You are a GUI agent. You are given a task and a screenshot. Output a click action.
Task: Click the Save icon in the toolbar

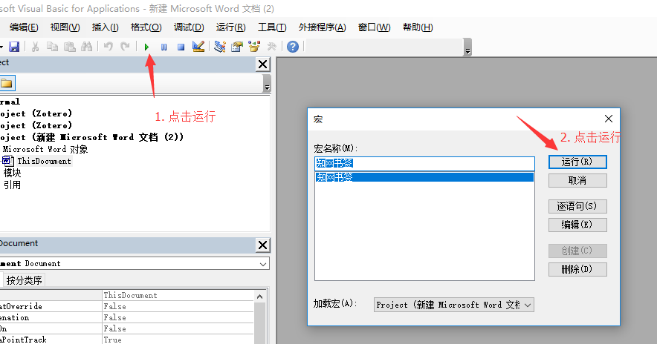click(14, 47)
